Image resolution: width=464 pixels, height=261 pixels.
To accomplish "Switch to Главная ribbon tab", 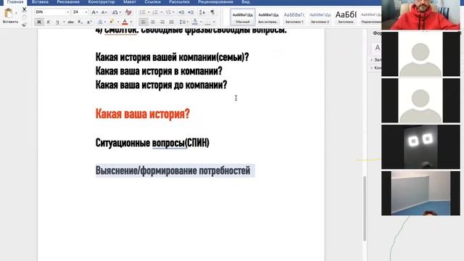I will [15, 2].
